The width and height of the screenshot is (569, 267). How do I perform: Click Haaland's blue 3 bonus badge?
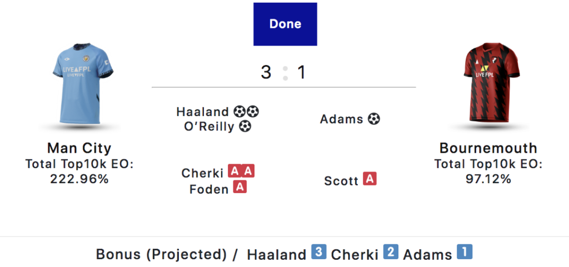(318, 252)
